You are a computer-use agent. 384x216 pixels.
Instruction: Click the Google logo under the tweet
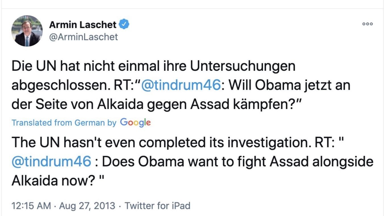tap(135, 122)
